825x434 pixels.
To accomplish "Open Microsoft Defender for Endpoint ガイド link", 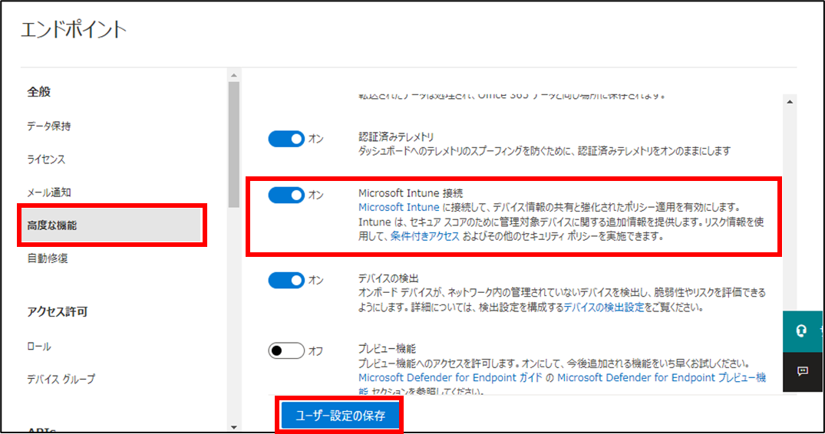I will click(450, 377).
